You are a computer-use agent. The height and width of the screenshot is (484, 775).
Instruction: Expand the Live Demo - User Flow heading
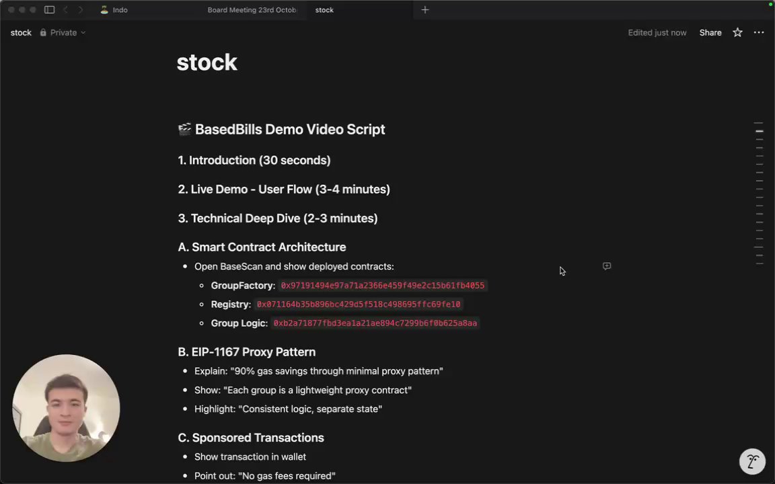point(283,189)
